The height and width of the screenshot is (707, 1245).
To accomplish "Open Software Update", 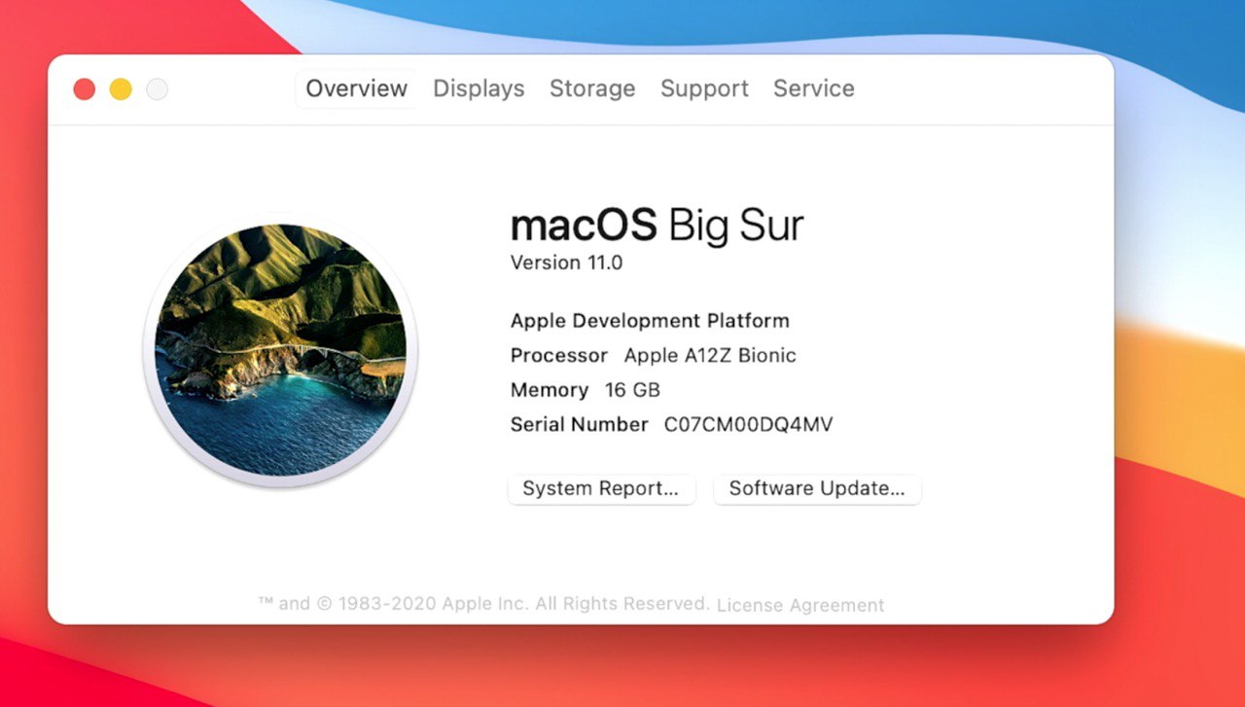I will (x=817, y=489).
